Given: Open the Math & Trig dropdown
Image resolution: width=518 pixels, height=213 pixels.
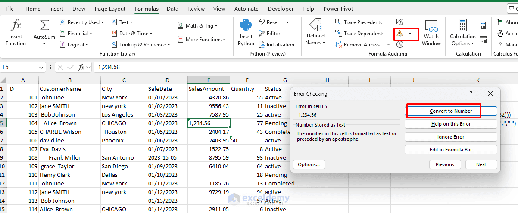Looking at the screenshot, I should (x=198, y=26).
